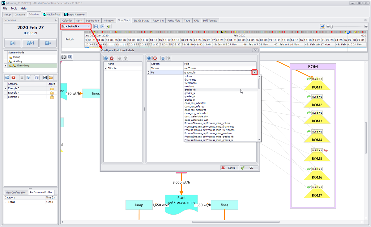Choose grades_si from the field list
This screenshot has width=371, height=227.
(x=190, y=93)
